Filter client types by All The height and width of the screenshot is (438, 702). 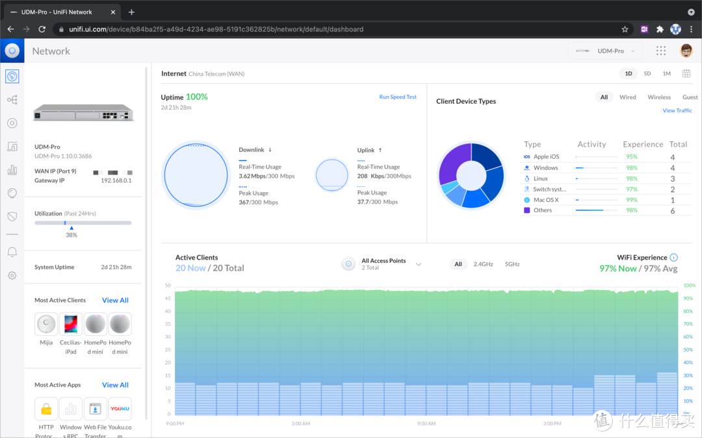[x=604, y=97]
